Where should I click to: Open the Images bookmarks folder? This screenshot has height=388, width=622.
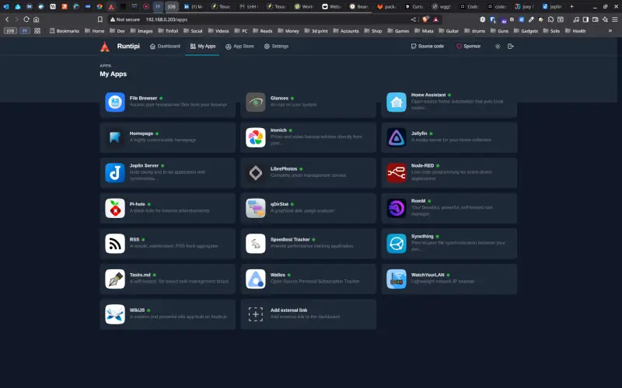(x=142, y=31)
